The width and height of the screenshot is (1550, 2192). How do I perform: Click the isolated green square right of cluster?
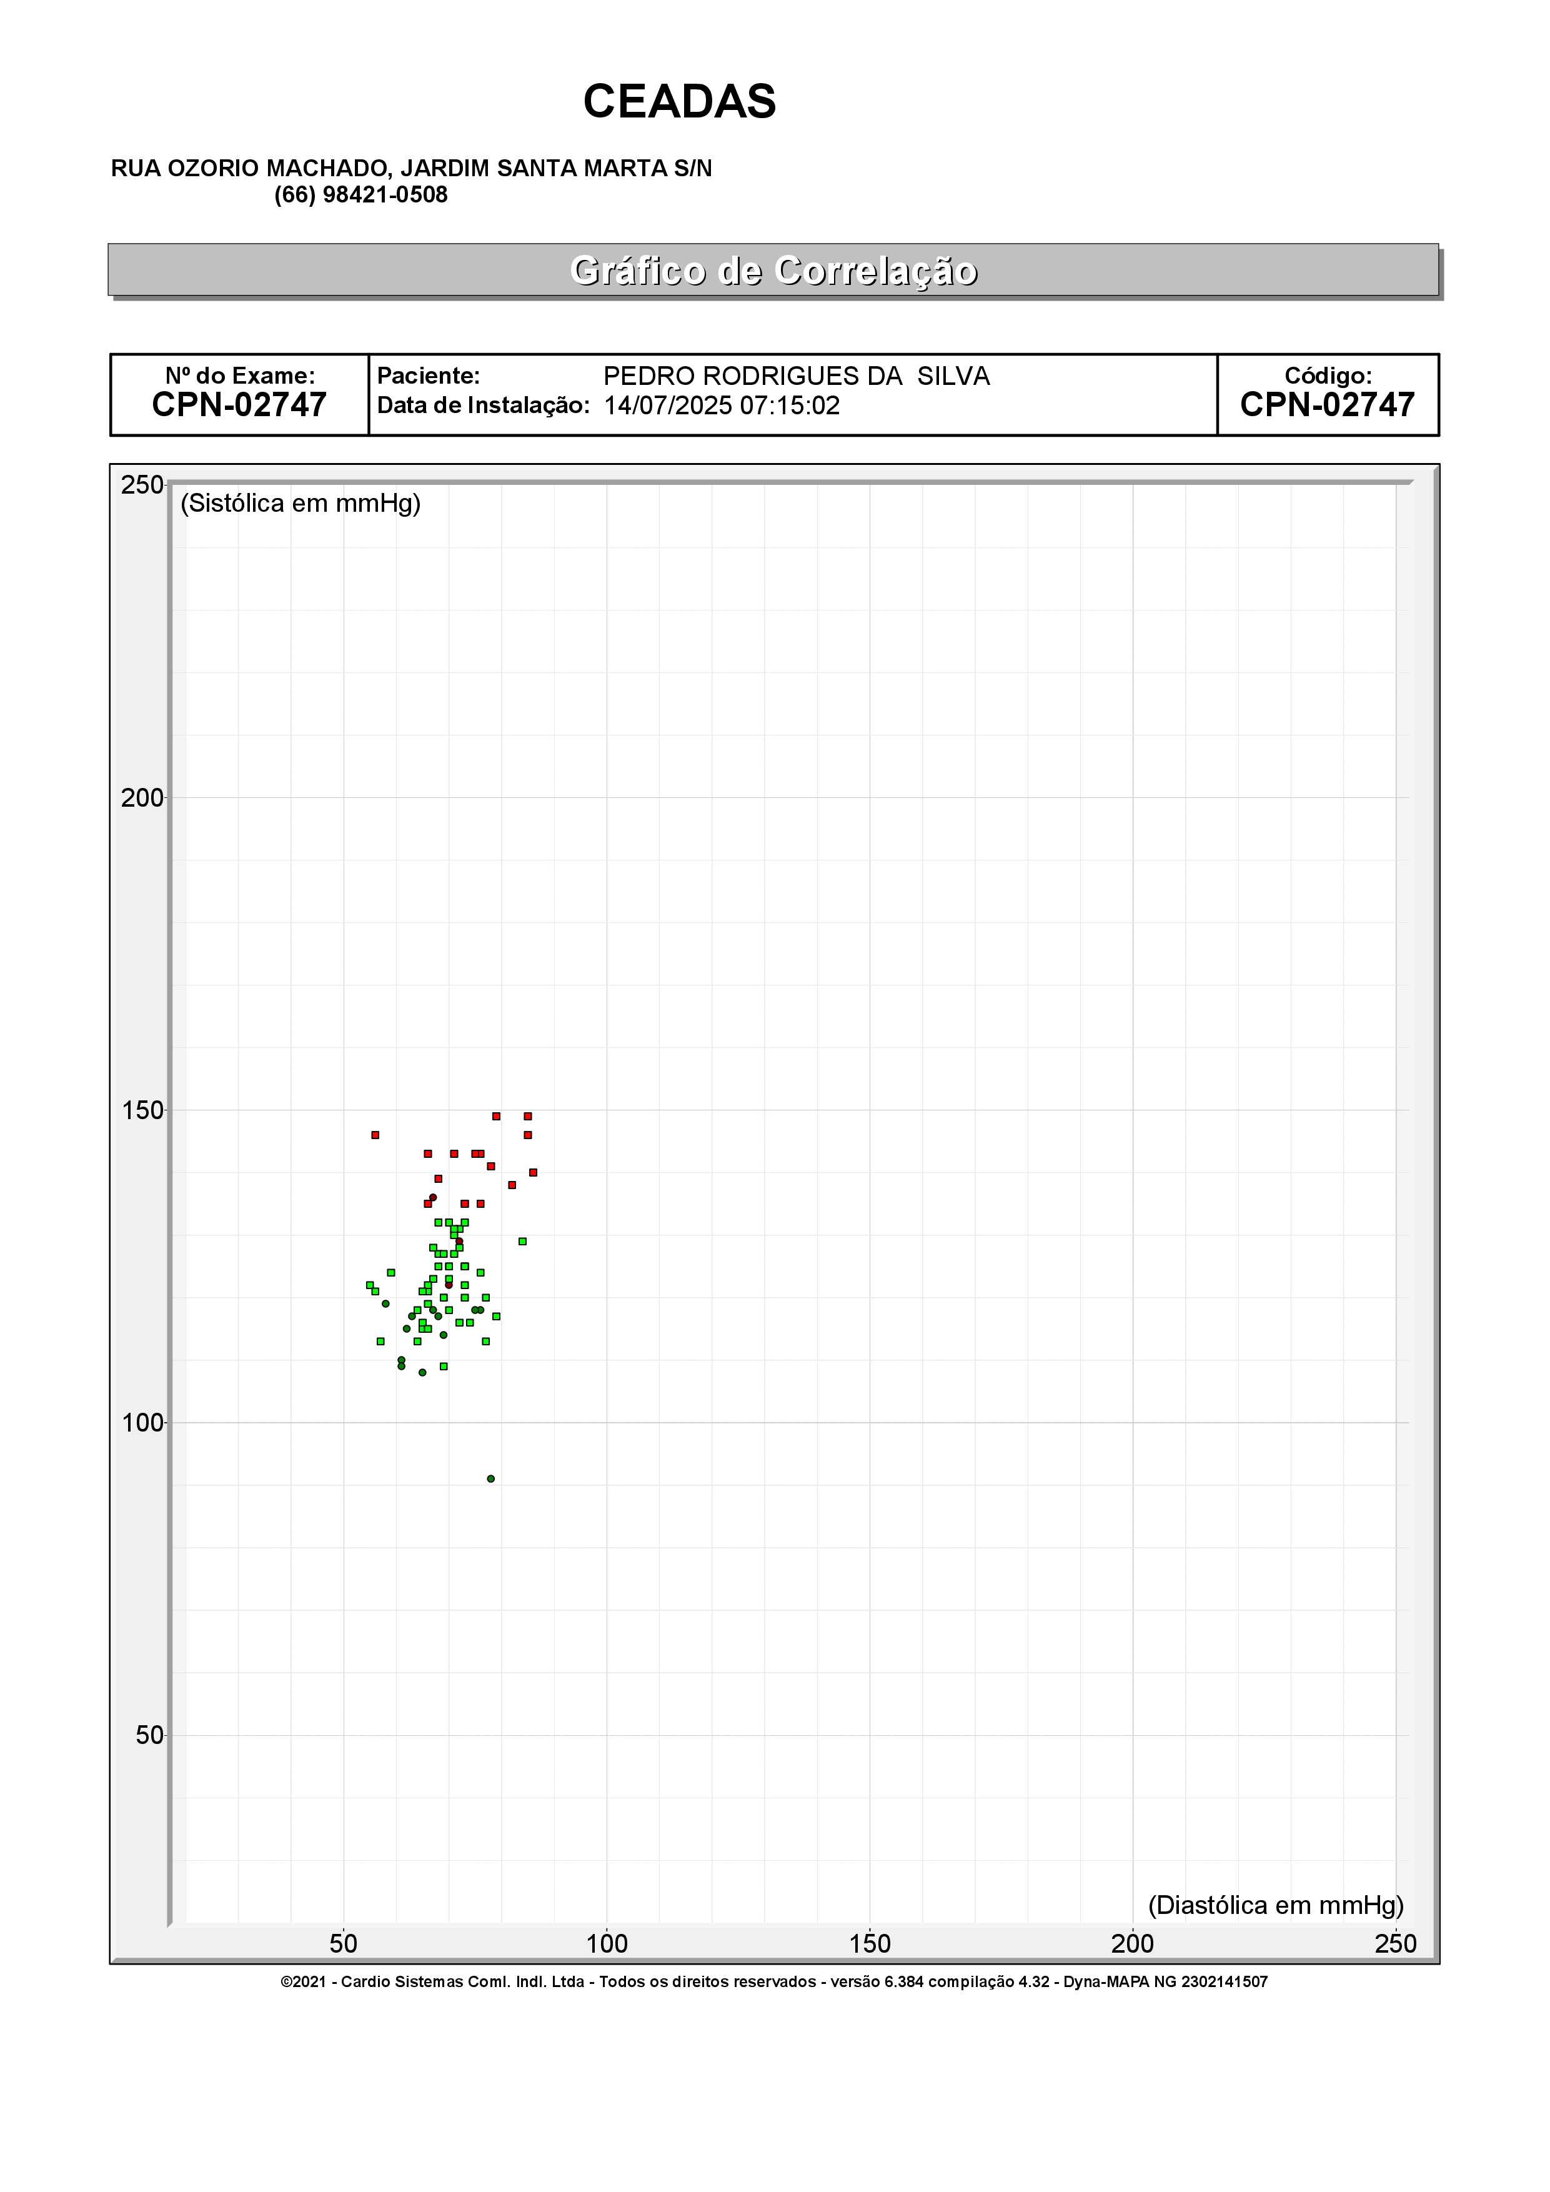[522, 1241]
